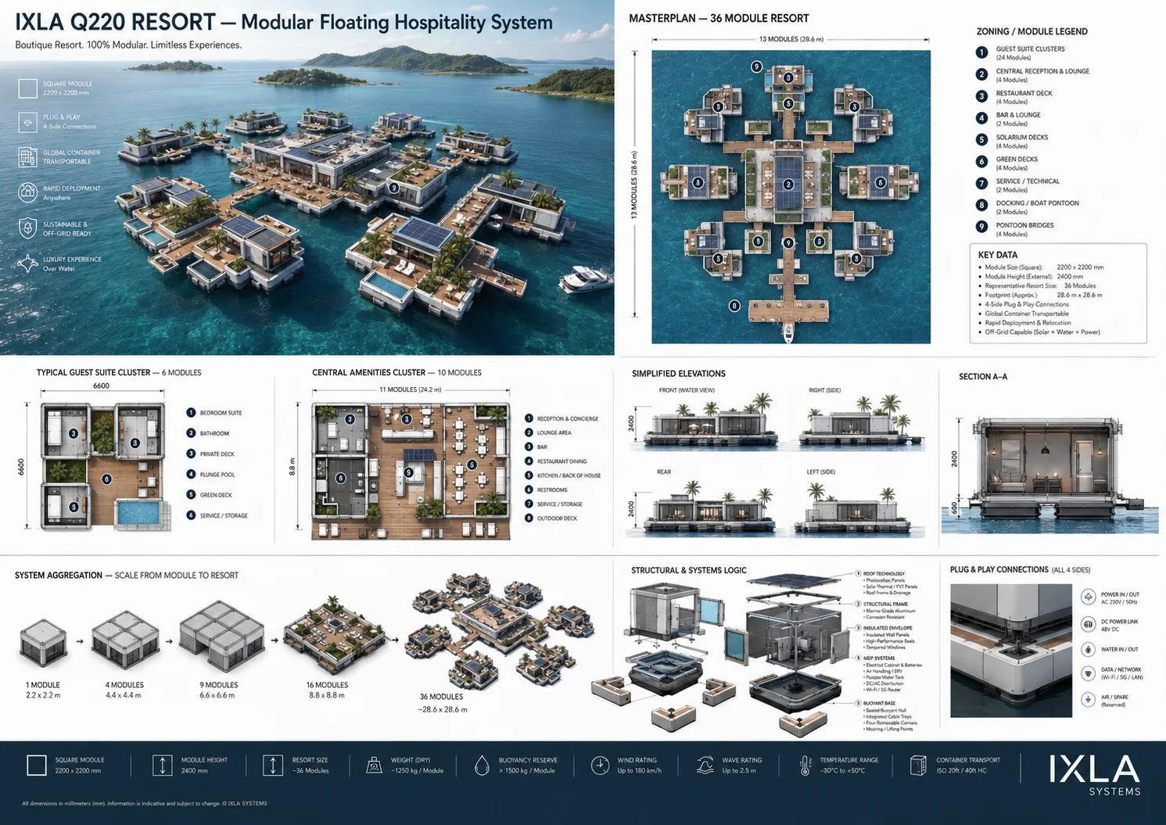Viewport: 1166px width, 825px height.
Task: Select the "~1250 kg / Module" weight value
Action: [x=417, y=771]
